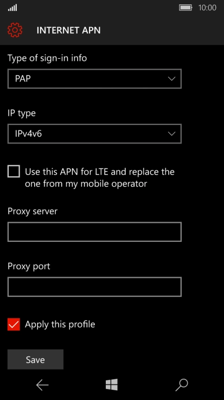Open the PAP sign-in type dropdown
Screen dimensions: 224x400
(x=94, y=79)
